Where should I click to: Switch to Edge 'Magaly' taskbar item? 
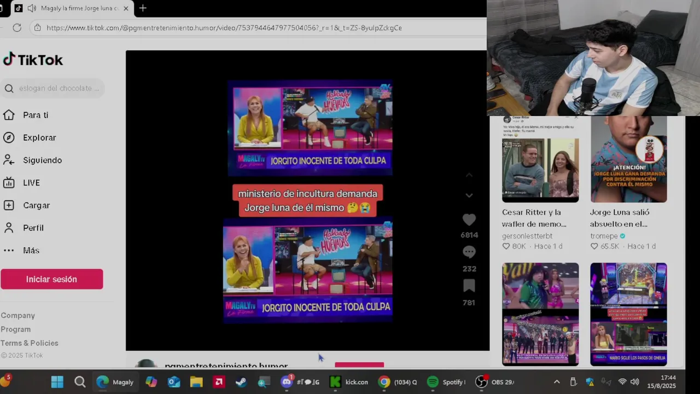click(114, 382)
